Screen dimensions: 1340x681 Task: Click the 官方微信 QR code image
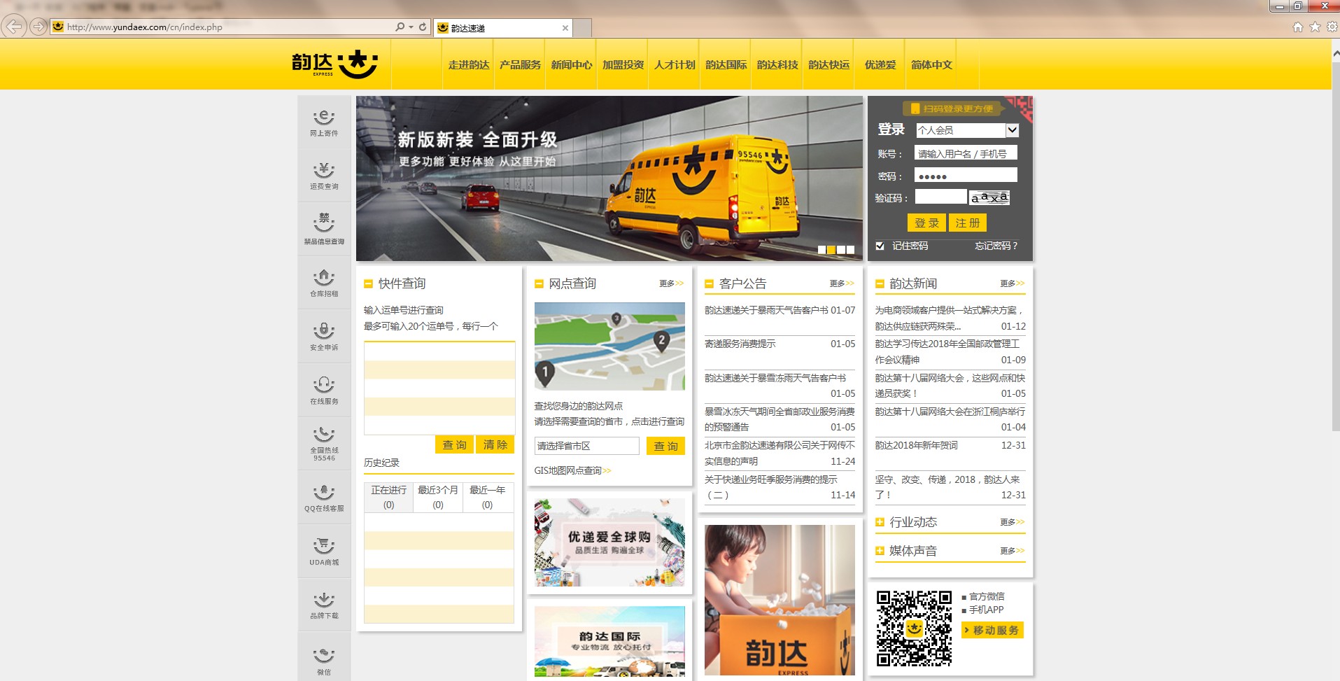pos(914,628)
